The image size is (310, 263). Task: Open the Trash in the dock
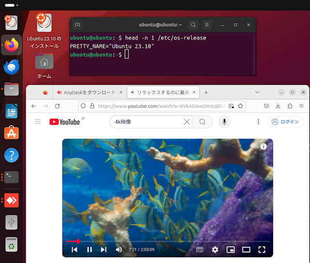(11, 245)
